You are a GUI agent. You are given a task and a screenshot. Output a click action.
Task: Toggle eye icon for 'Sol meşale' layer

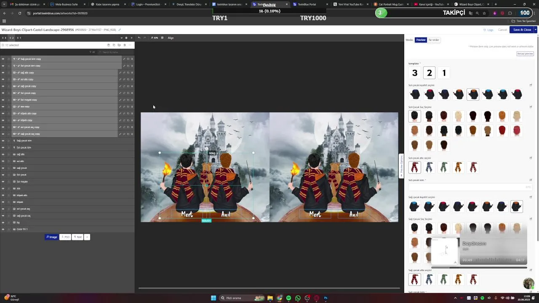click(x=3, y=182)
